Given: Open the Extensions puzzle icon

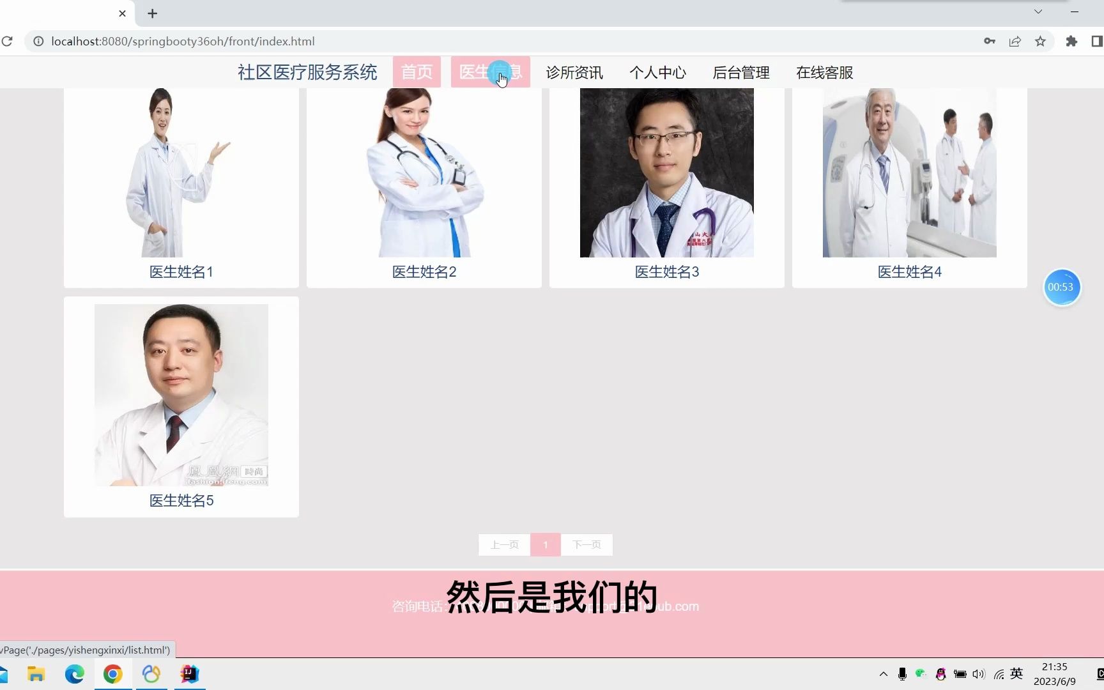Looking at the screenshot, I should 1072,41.
